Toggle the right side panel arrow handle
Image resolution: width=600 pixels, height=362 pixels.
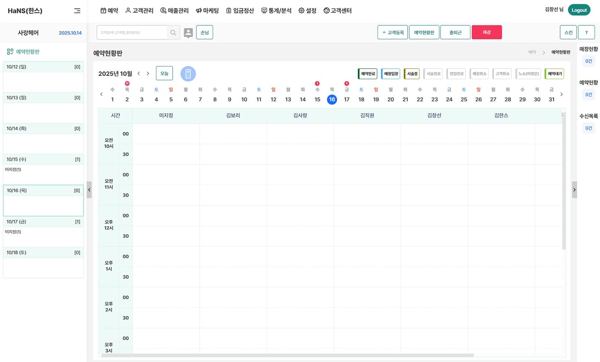pyautogui.click(x=574, y=189)
